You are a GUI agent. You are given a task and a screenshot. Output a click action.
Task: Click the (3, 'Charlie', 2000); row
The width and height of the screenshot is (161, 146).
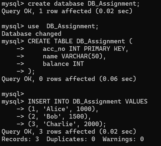[67, 124]
